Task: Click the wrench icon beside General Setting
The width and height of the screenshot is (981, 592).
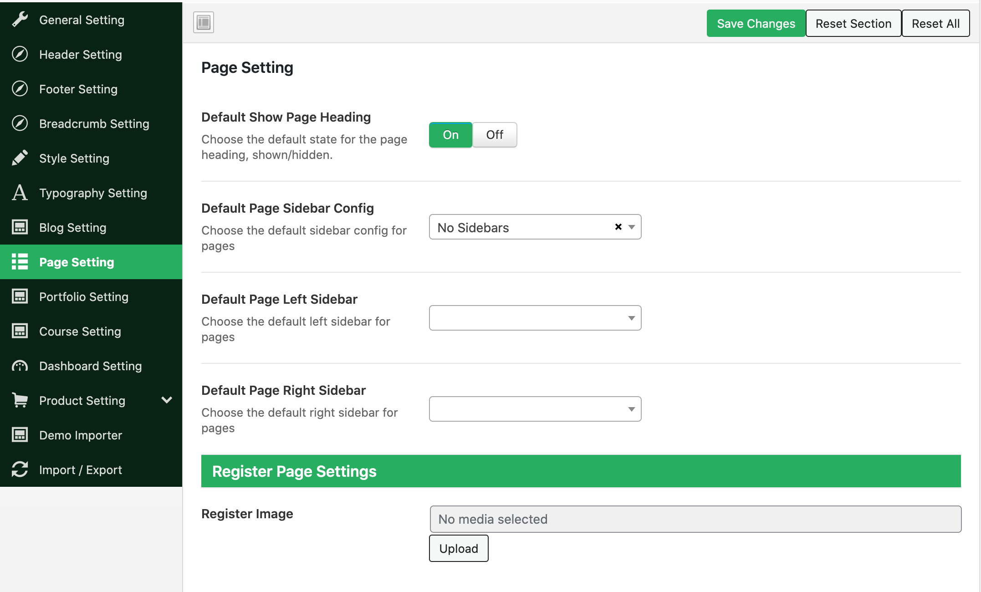Action: click(x=20, y=20)
